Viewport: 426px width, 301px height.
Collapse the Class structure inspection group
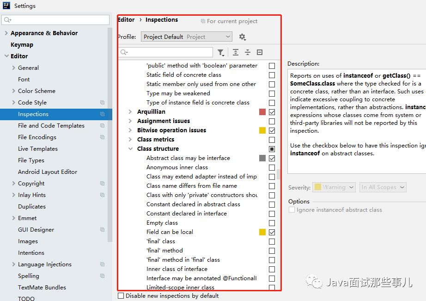click(x=130, y=149)
